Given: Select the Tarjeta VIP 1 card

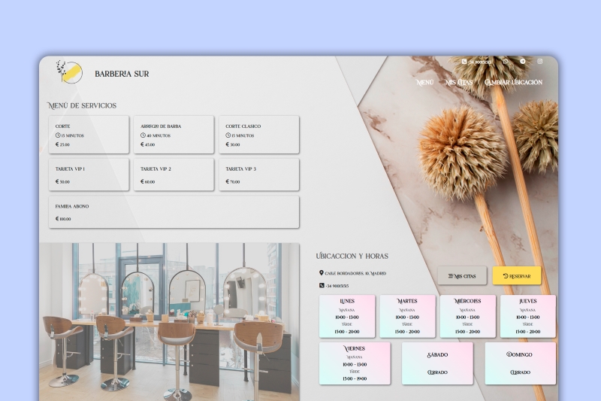Looking at the screenshot, I should pos(89,175).
